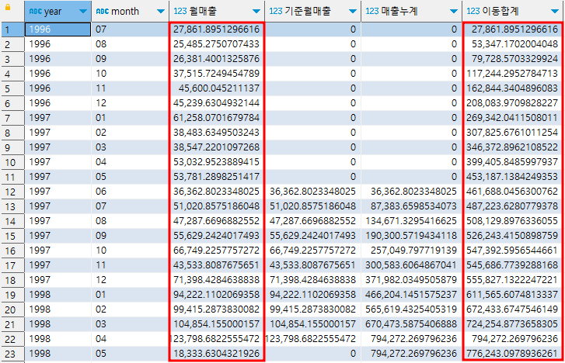Screen dimensions: 565x363
Task: Click 월매출 value 25,485.2750707433
Action: 216,44
